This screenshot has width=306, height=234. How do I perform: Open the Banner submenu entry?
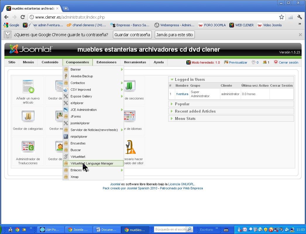point(93,69)
